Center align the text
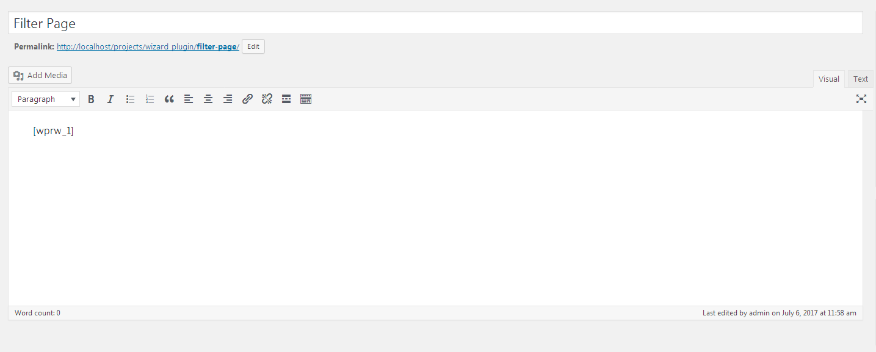 point(208,99)
